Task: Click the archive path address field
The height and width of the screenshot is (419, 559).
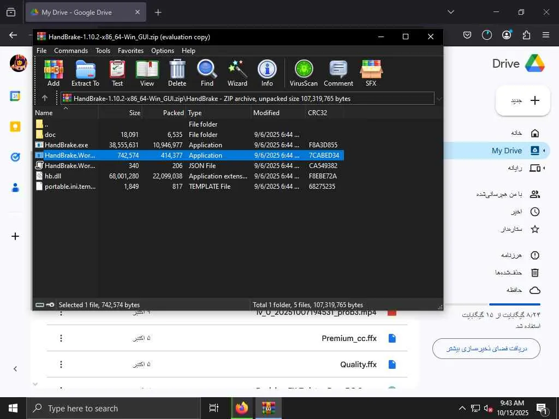Action: [247, 99]
